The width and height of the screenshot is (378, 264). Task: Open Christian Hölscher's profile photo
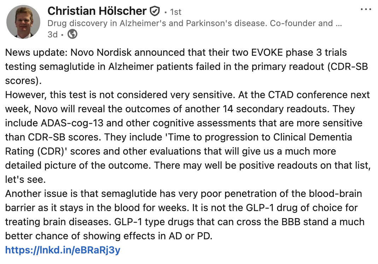coord(23,22)
